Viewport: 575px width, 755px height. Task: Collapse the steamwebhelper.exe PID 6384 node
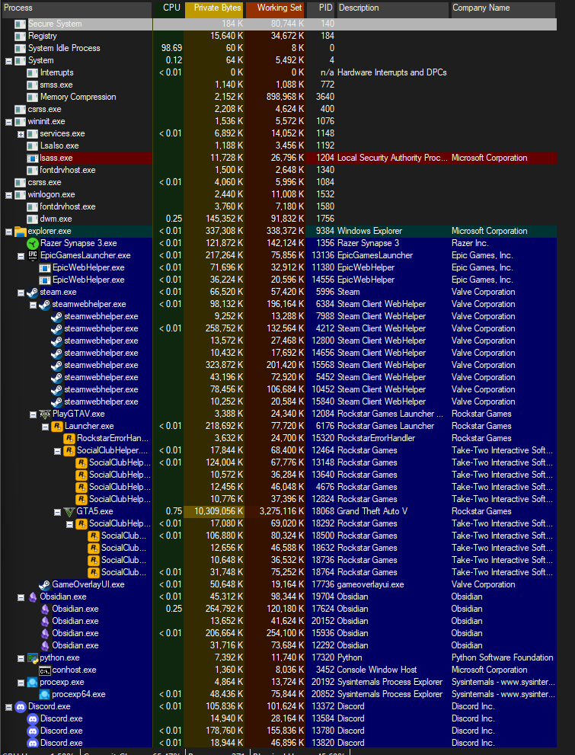pyautogui.click(x=33, y=306)
